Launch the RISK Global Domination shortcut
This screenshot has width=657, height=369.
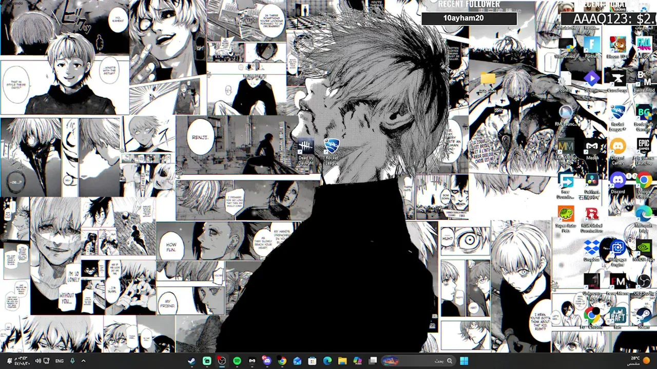592,220
